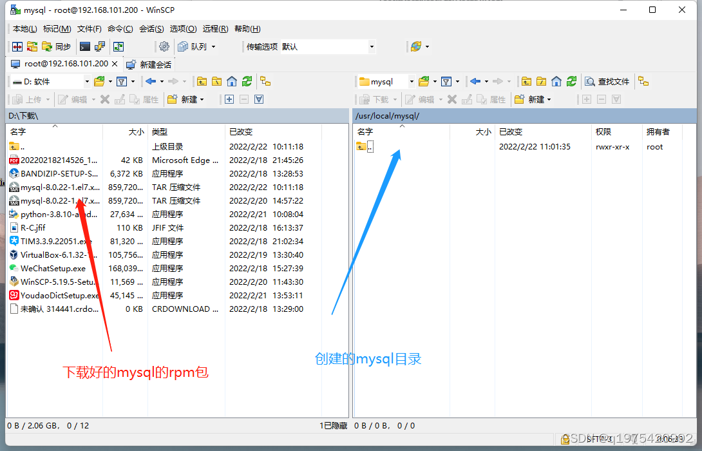Open the 传输选项 transfer settings combo box

[328, 46]
